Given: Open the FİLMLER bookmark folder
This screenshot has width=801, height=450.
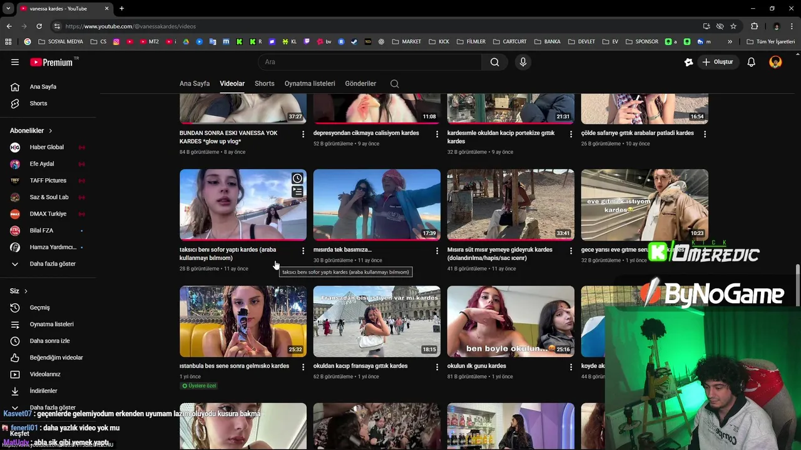Looking at the screenshot, I should [x=471, y=42].
